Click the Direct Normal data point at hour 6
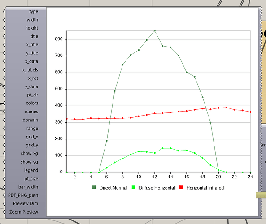Image resolution: width=266 pixels, height=224 pixels. point(107,141)
